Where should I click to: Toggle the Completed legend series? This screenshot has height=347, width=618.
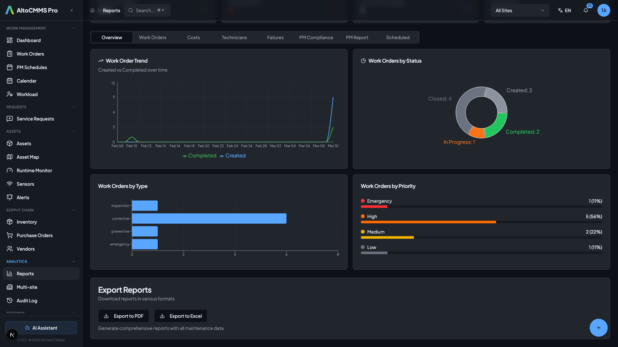pos(199,156)
